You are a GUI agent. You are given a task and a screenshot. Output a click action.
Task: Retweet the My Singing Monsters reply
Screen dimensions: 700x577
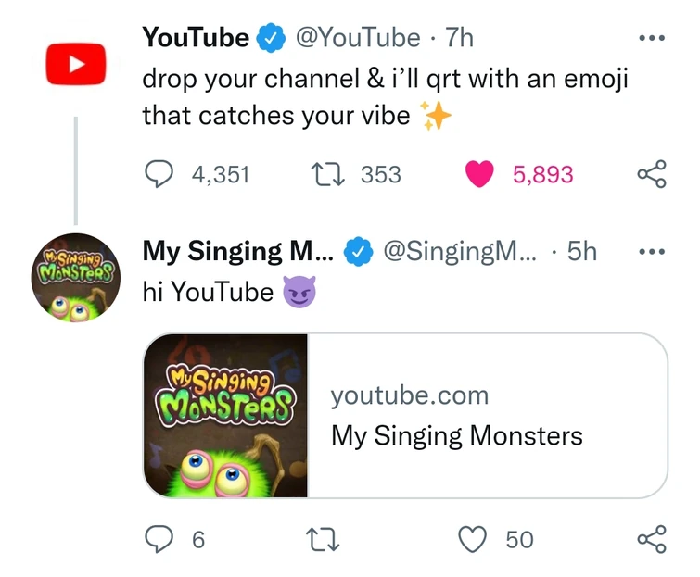pyautogui.click(x=326, y=539)
